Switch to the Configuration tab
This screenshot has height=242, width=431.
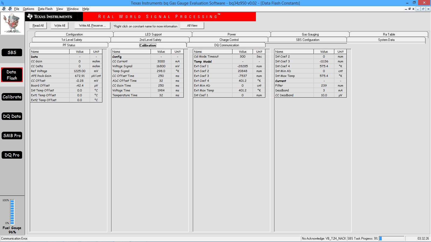(x=74, y=34)
